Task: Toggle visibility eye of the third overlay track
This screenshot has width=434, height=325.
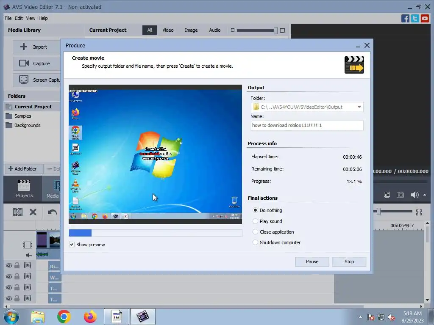Action: click(x=9, y=287)
